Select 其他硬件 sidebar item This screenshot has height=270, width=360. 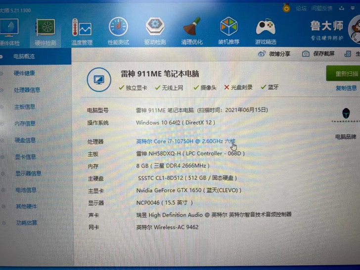point(26,207)
